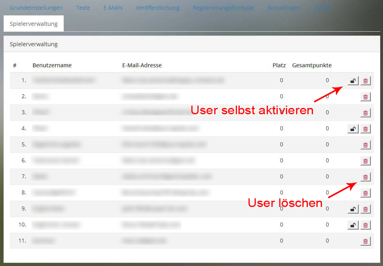Open the Grundeinstellungen tab
This screenshot has height=266, width=383.
click(36, 8)
